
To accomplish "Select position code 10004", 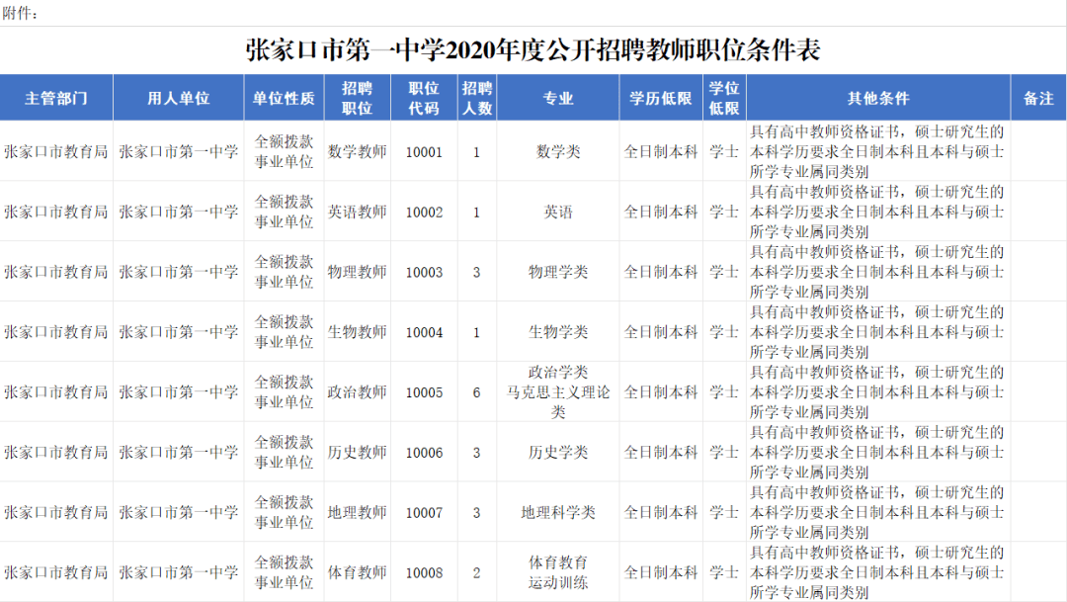I will pos(424,332).
